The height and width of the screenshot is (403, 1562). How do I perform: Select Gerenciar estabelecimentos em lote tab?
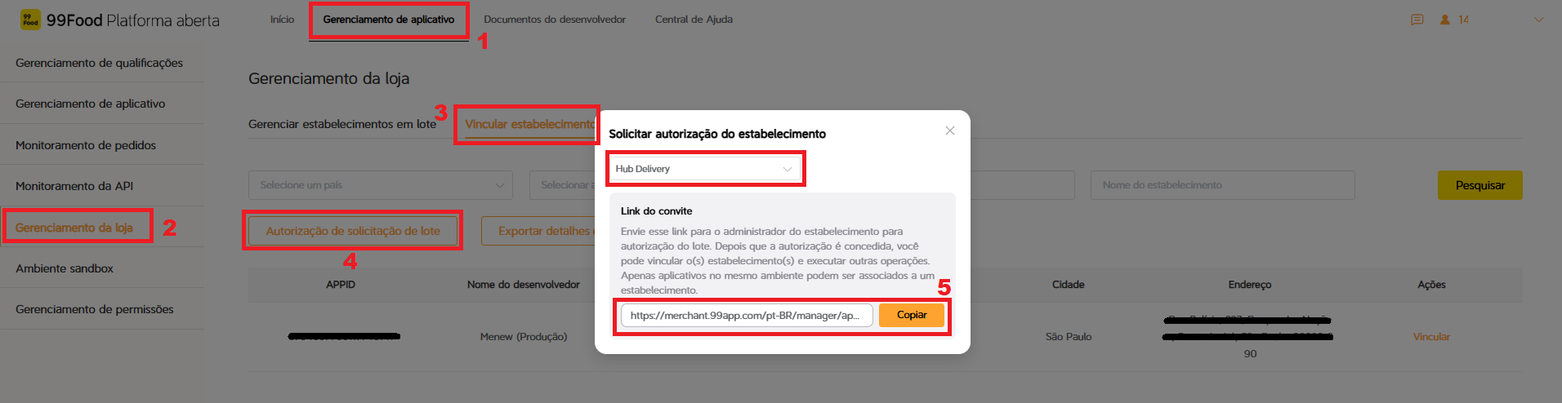pos(342,124)
